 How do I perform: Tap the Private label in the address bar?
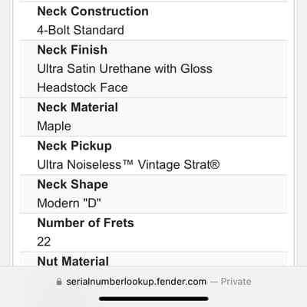[x=236, y=282]
